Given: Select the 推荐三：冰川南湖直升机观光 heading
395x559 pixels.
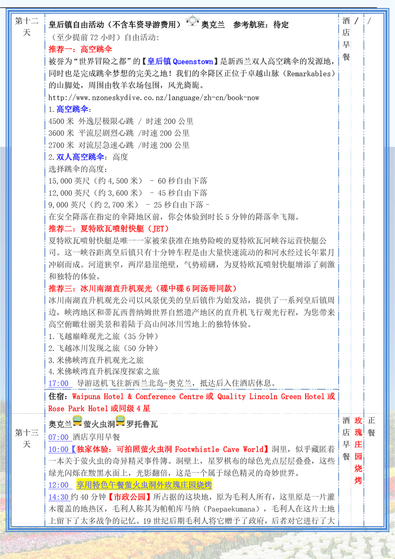Looking at the screenshot, I should pos(143,289).
